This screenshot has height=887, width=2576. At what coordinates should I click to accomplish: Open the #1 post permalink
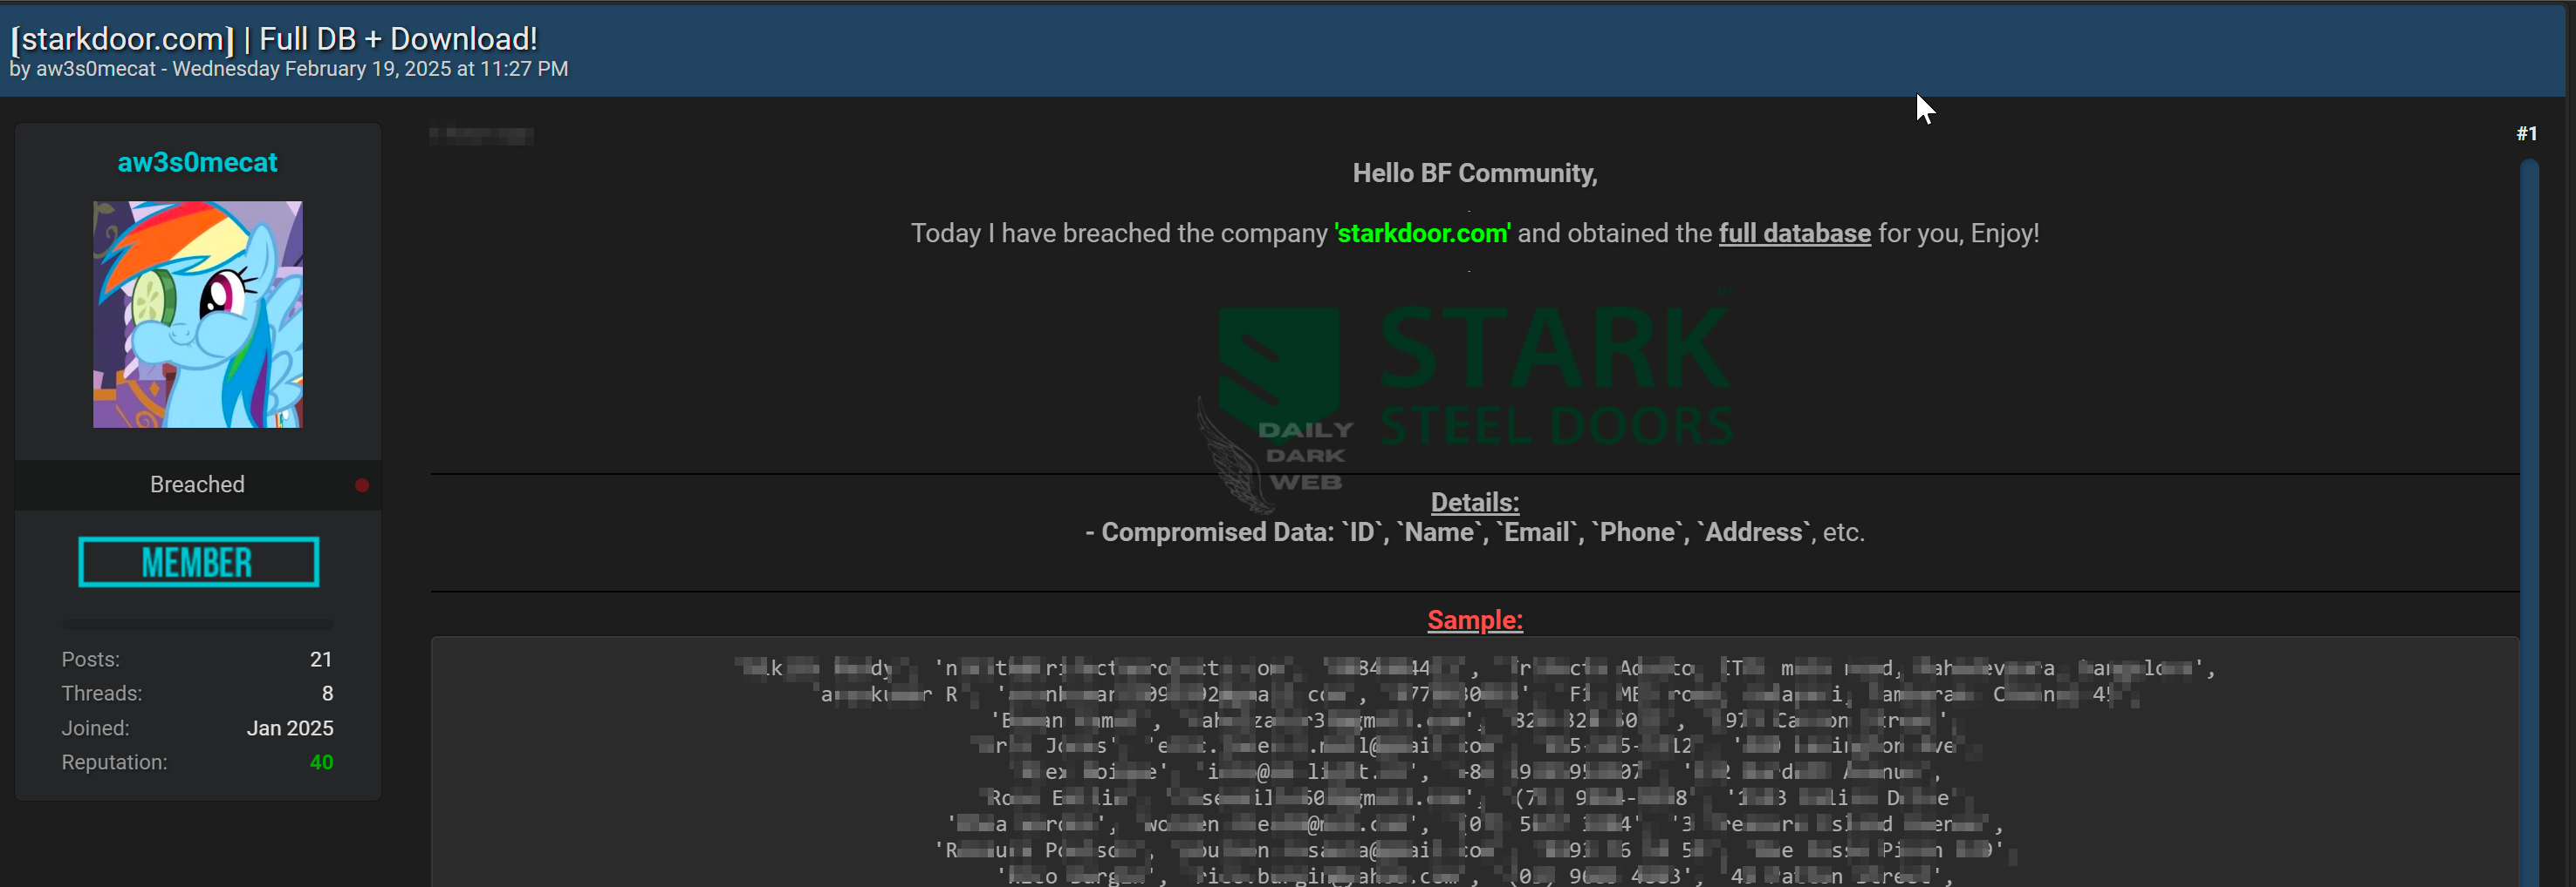point(2526,134)
